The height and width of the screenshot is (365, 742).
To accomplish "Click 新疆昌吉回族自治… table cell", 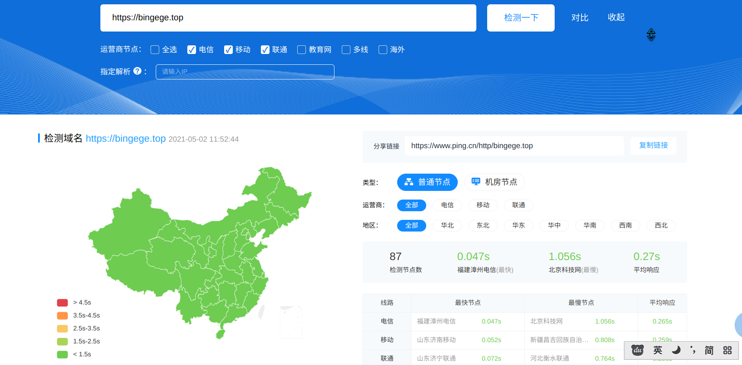I will pyautogui.click(x=559, y=340).
